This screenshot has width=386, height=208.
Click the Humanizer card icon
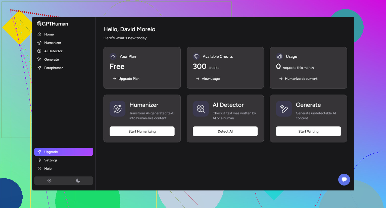coord(117,109)
